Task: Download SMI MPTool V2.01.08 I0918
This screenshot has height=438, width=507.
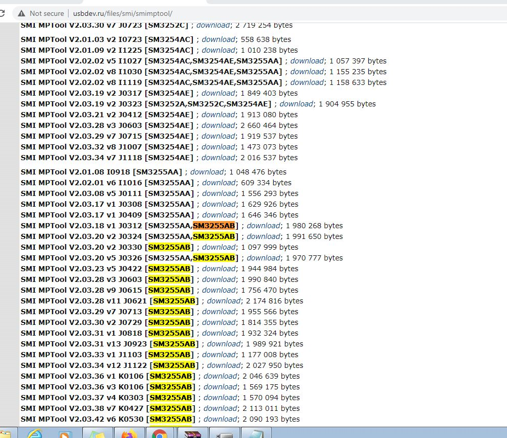Action: (x=207, y=172)
